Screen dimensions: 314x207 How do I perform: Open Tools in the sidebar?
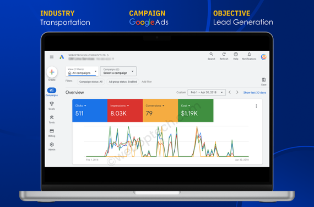[x=52, y=119]
